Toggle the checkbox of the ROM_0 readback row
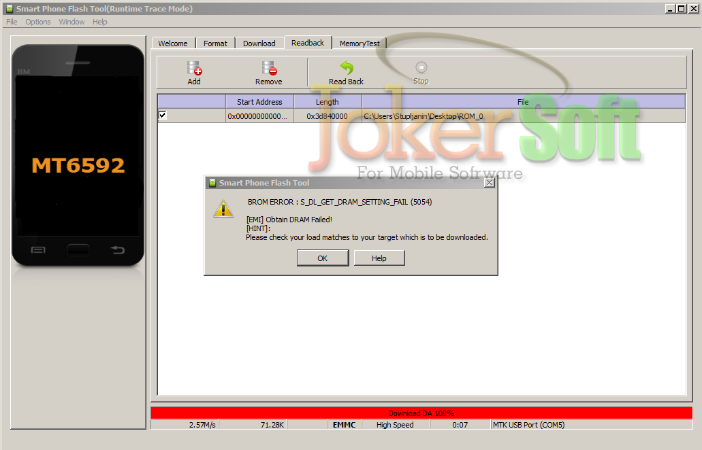 tap(163, 116)
